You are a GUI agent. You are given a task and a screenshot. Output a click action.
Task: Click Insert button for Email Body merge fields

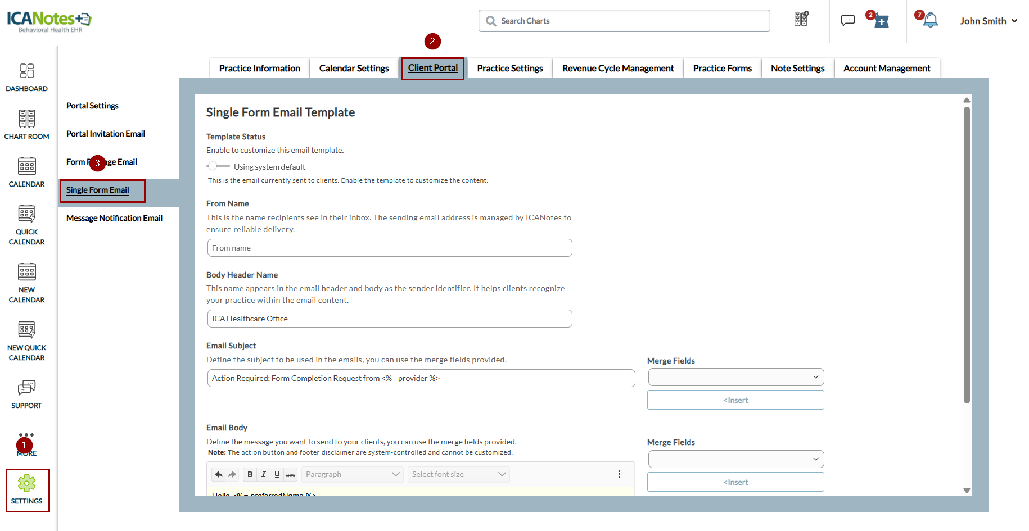pyautogui.click(x=735, y=482)
